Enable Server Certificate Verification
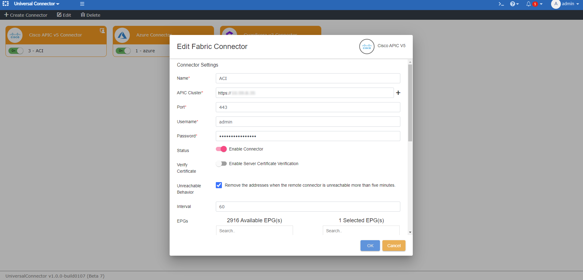The image size is (583, 280). (x=221, y=164)
